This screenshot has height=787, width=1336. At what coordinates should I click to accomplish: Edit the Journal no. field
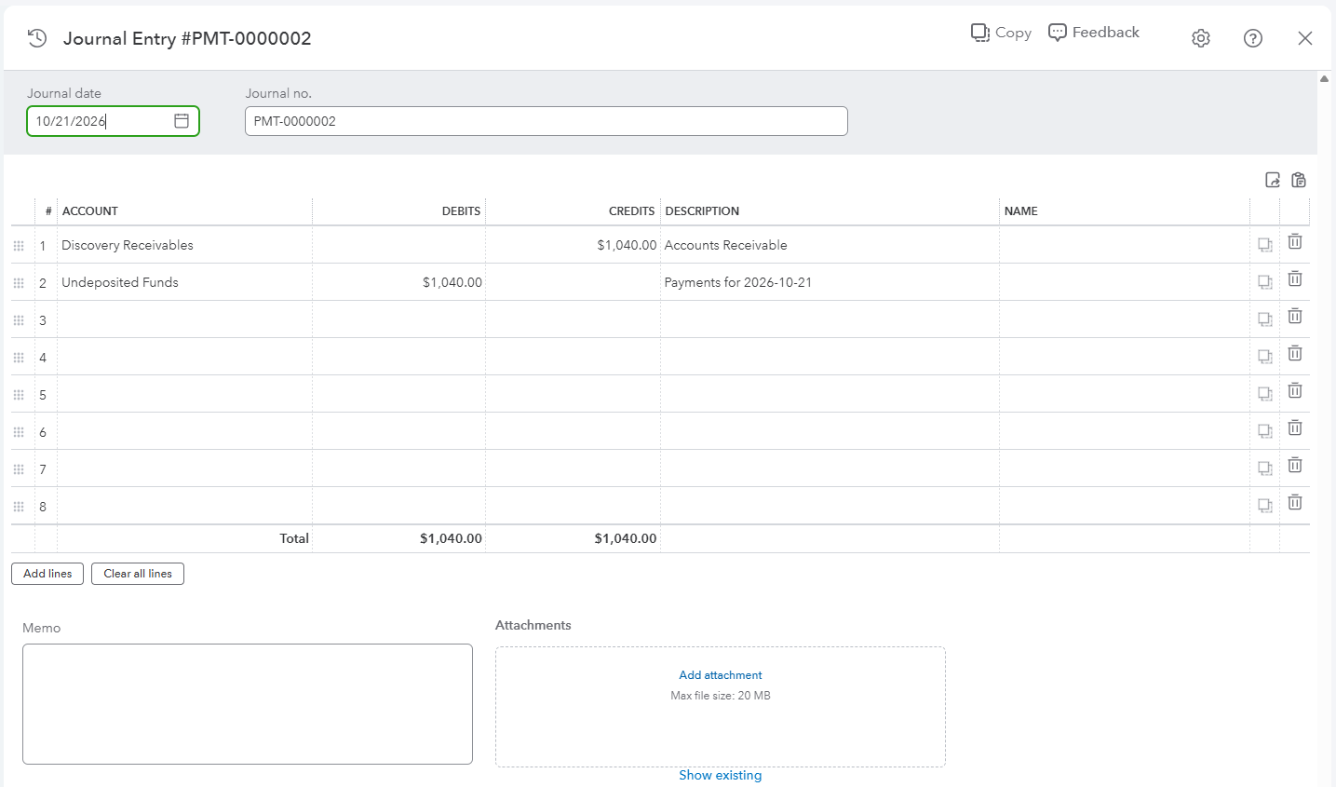pos(547,121)
